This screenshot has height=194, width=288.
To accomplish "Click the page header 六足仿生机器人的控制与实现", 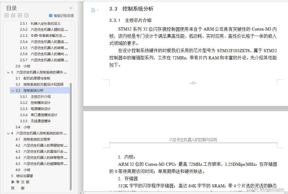I will [193, 140].
